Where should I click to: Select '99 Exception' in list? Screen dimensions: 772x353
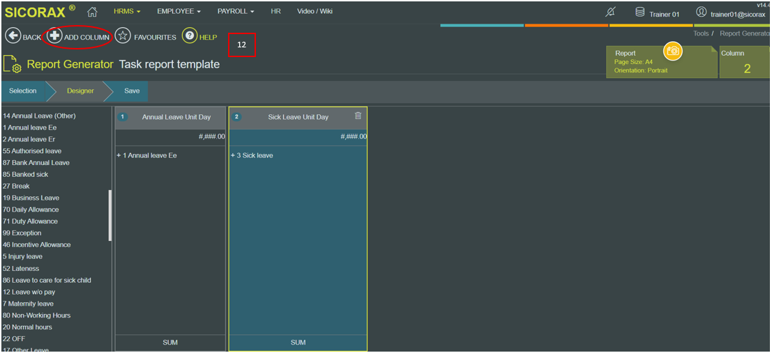22,233
